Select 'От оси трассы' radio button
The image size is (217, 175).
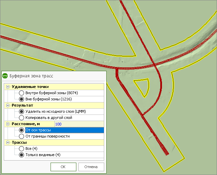pos(21,130)
